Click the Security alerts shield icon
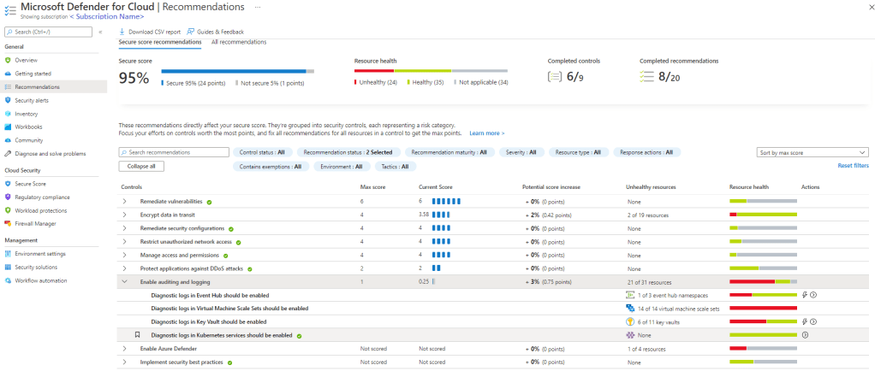The width and height of the screenshot is (875, 377). [x=8, y=100]
